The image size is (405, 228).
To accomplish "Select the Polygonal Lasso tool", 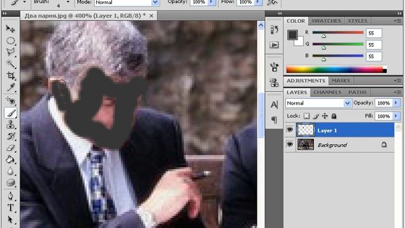I will [x=10, y=52].
